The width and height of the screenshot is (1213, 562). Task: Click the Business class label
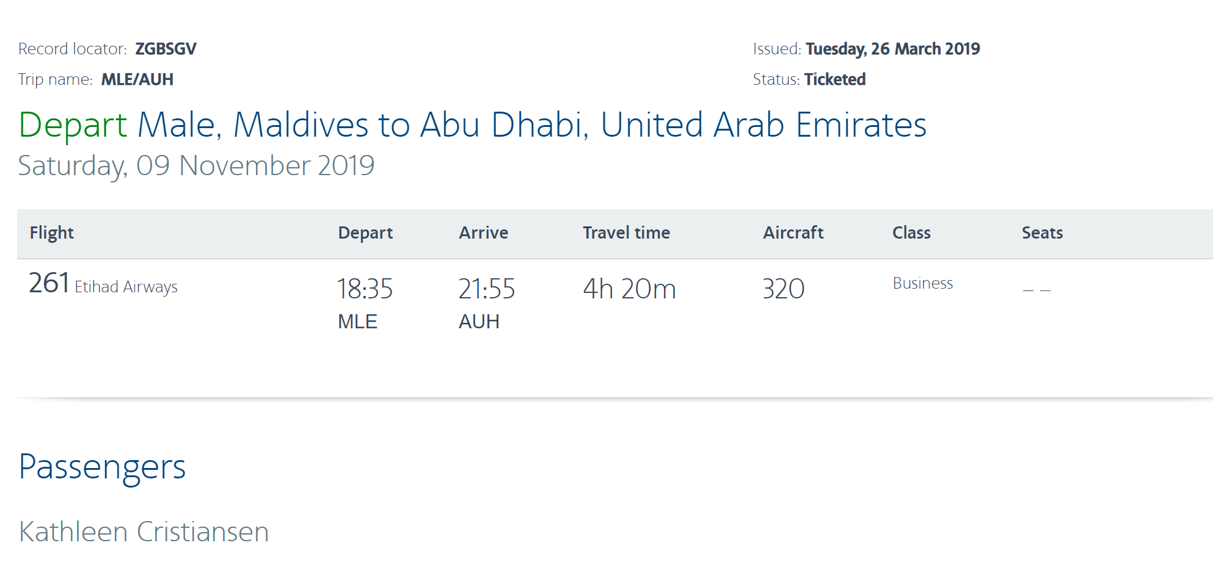tap(922, 283)
